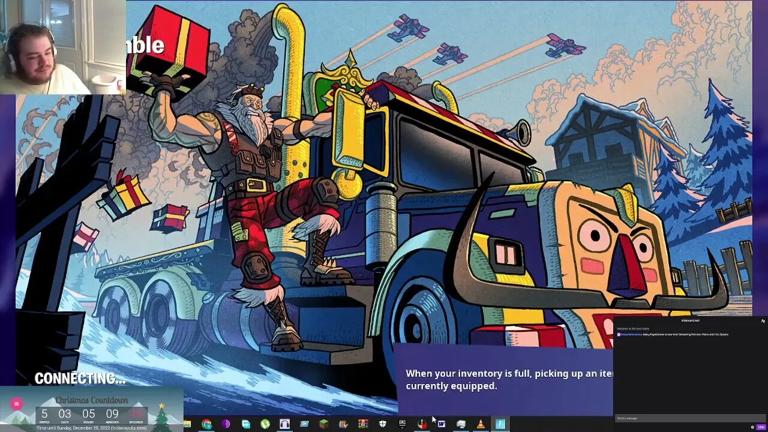The height and width of the screenshot is (432, 768).
Task: Click the CONNECTING... status text
Action: click(x=80, y=379)
